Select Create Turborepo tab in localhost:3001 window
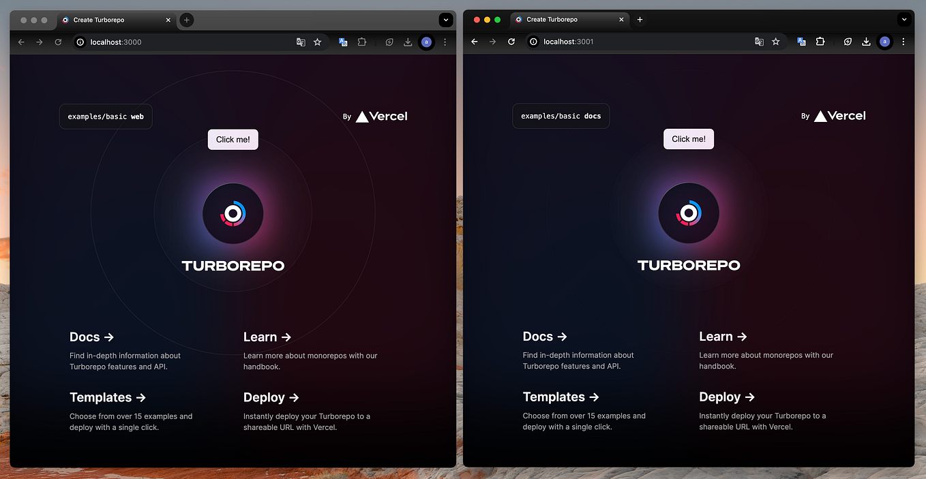The height and width of the screenshot is (479, 926). [570, 20]
